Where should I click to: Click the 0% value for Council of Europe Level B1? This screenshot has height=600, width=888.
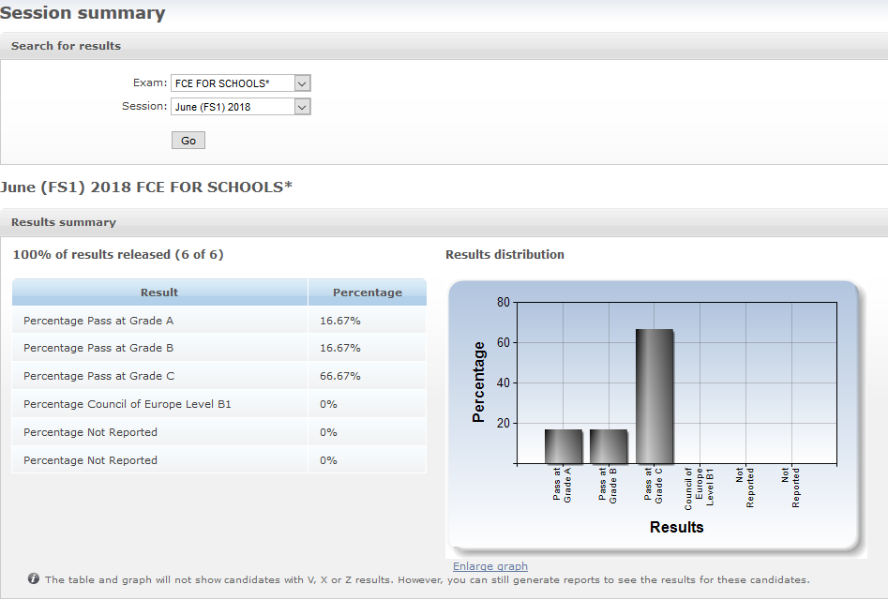point(328,404)
